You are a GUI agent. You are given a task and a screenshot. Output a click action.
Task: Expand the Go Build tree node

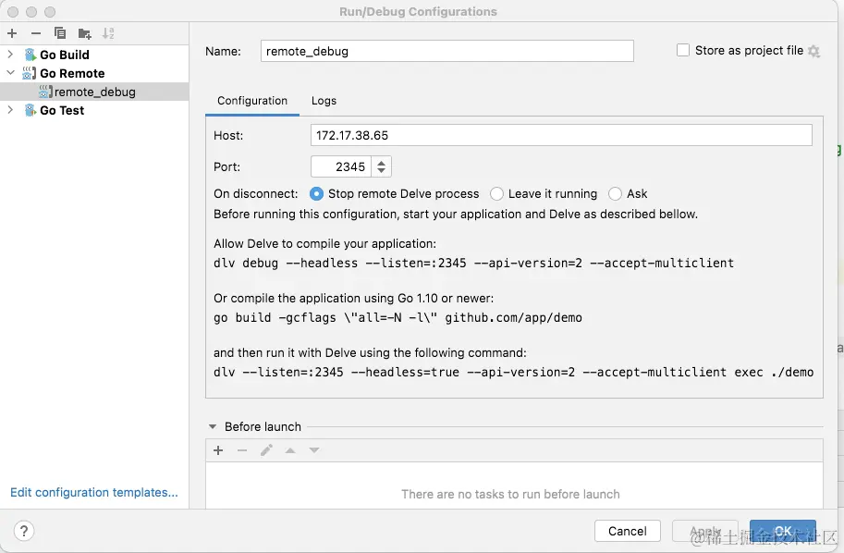point(9,55)
